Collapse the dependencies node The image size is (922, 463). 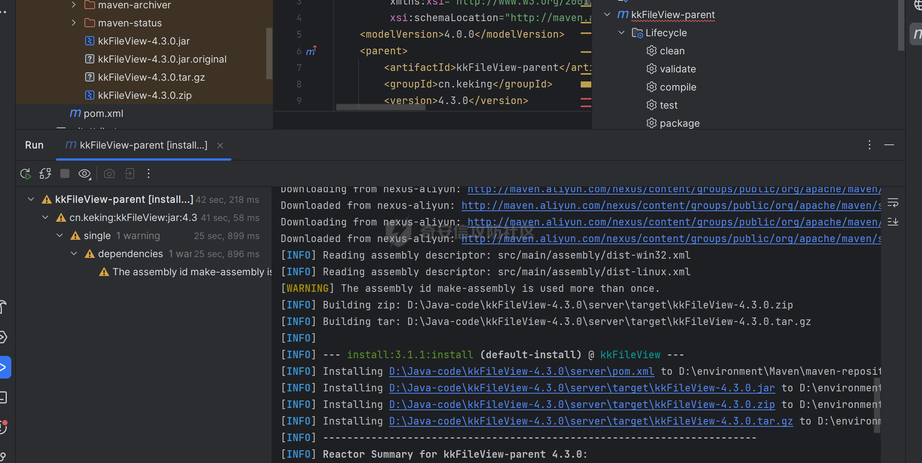click(x=74, y=254)
